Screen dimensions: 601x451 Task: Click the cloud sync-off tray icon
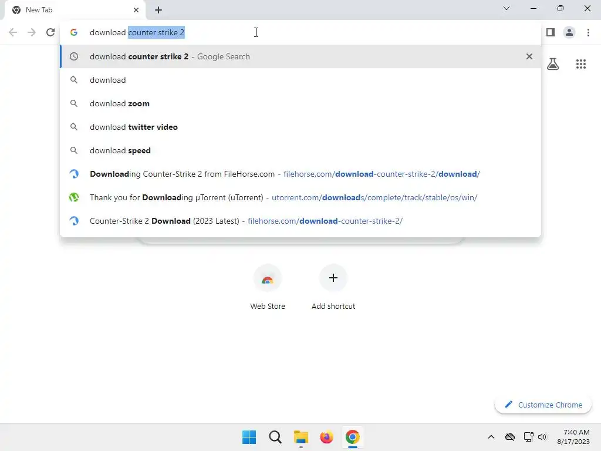510,437
